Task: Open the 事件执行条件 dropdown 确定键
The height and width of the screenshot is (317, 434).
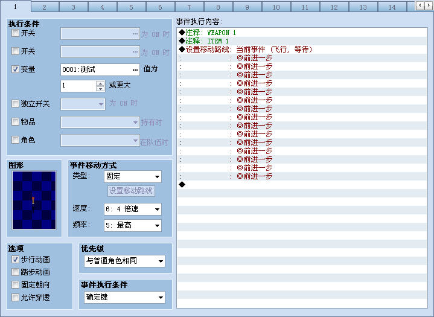Action: [124, 298]
